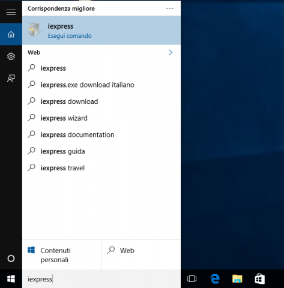Click the iexpress program cabinet icon
The width and height of the screenshot is (284, 288).
tap(34, 29)
